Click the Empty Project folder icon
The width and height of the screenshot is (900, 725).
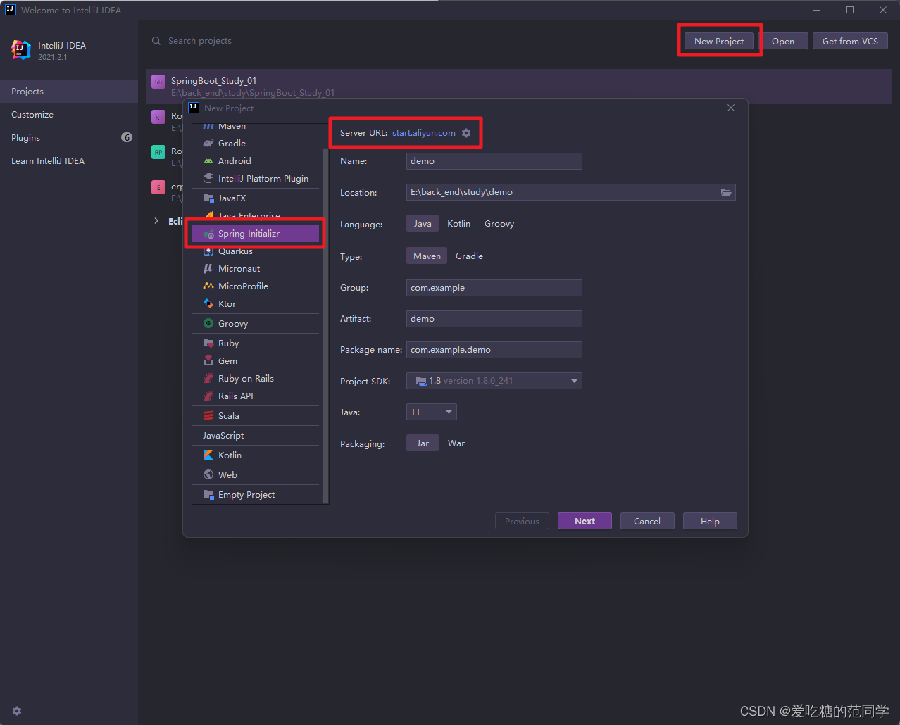point(208,495)
